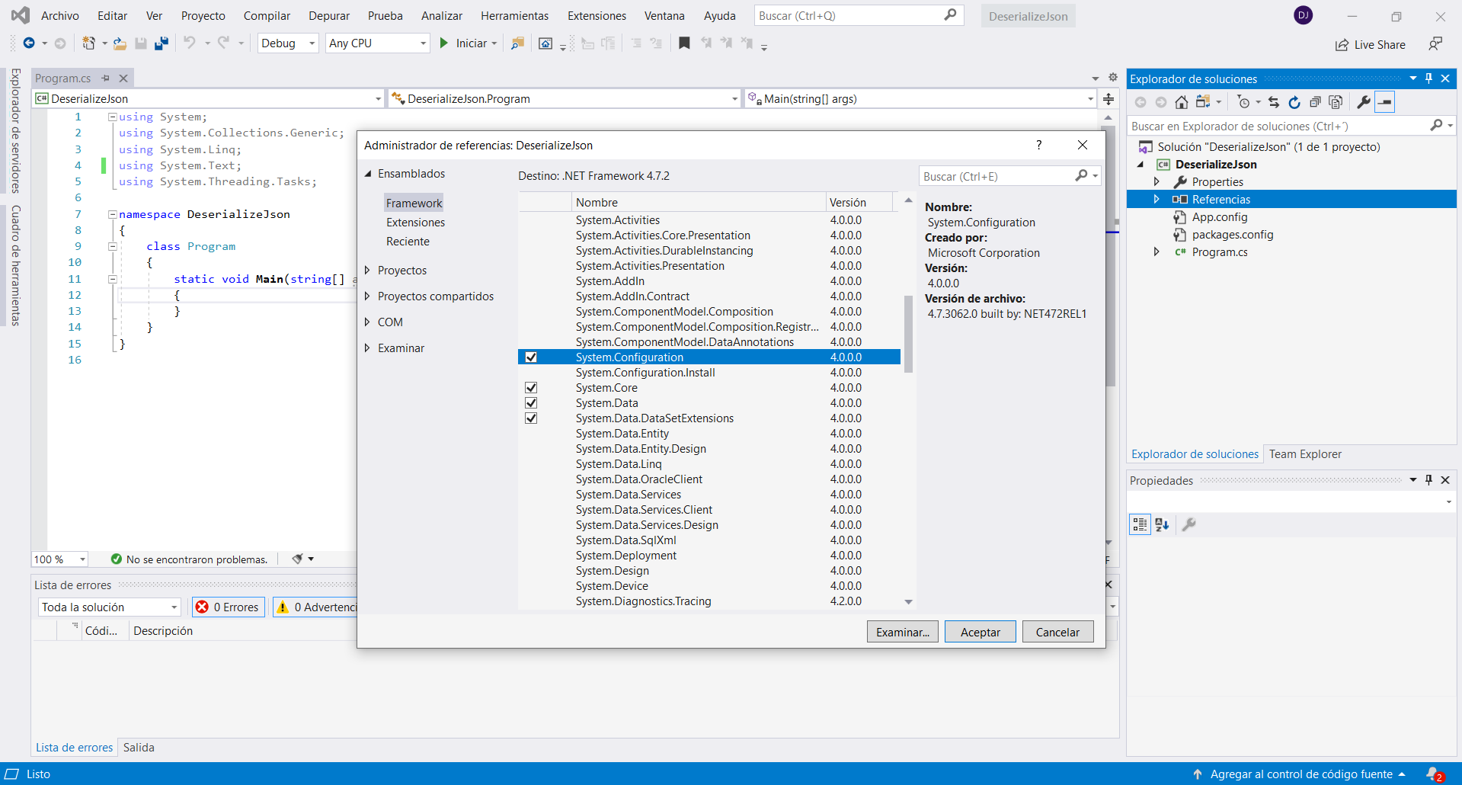
Task: Expand the Program.cs node in Solution Explorer
Action: pyautogui.click(x=1156, y=252)
